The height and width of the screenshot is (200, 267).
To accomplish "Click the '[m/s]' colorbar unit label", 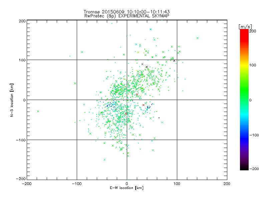I will click(x=245, y=27).
